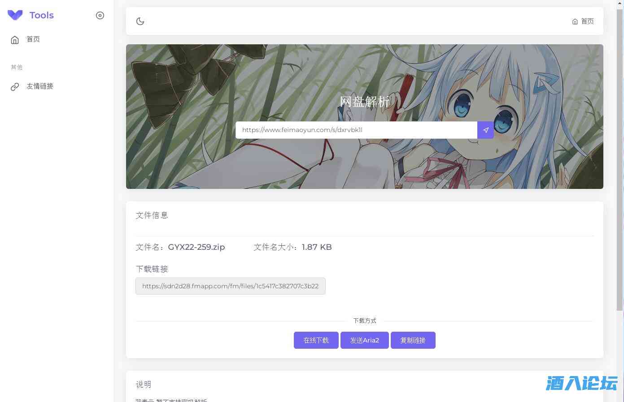This screenshot has height=402, width=624.
Task: Click the page vertical scrollbar
Action: click(x=620, y=159)
